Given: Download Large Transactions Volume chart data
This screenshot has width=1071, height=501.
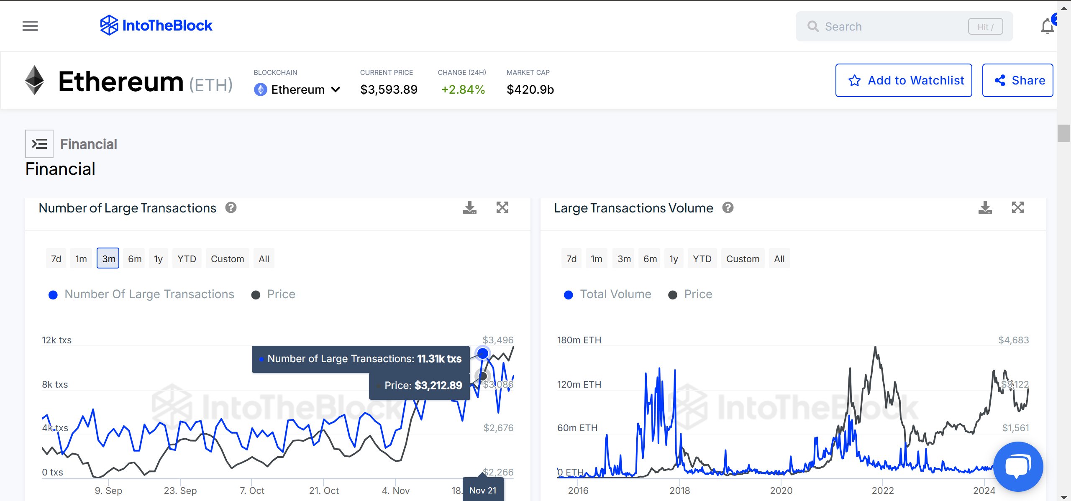Looking at the screenshot, I should point(985,208).
